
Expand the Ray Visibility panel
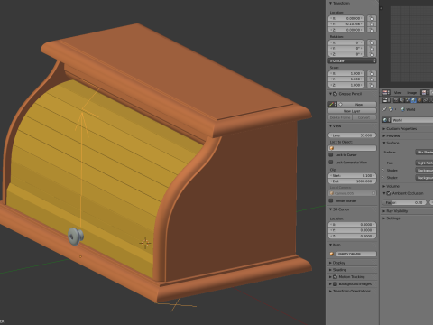pos(384,211)
